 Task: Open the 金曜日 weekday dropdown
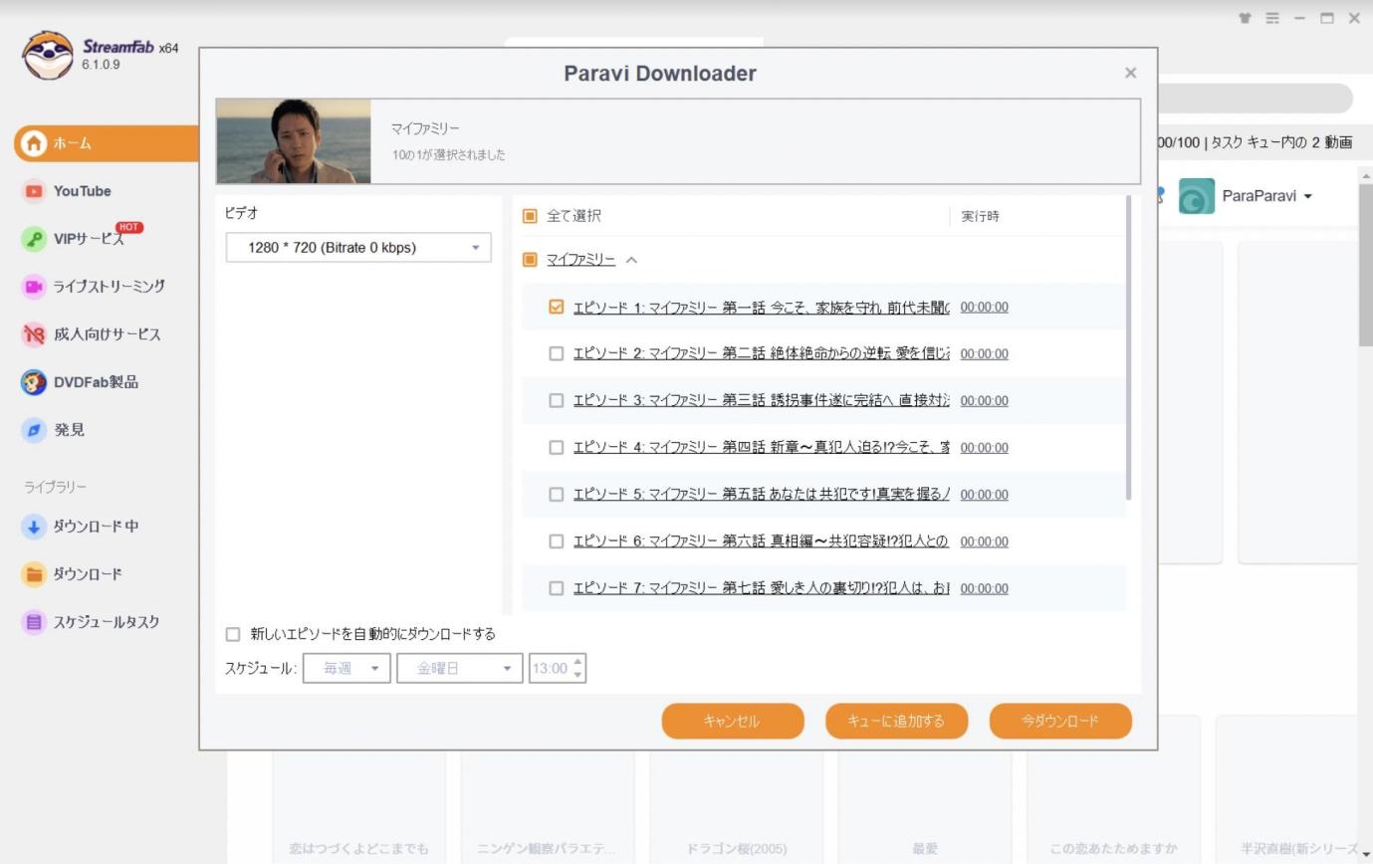(x=460, y=669)
